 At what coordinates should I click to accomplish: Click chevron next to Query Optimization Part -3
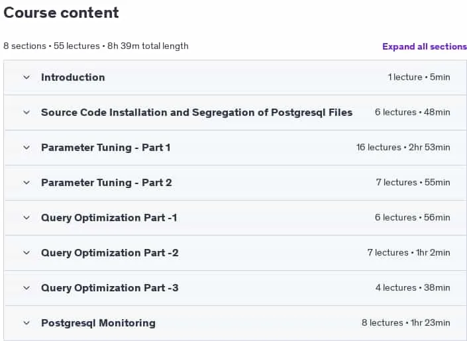pyautogui.click(x=26, y=288)
